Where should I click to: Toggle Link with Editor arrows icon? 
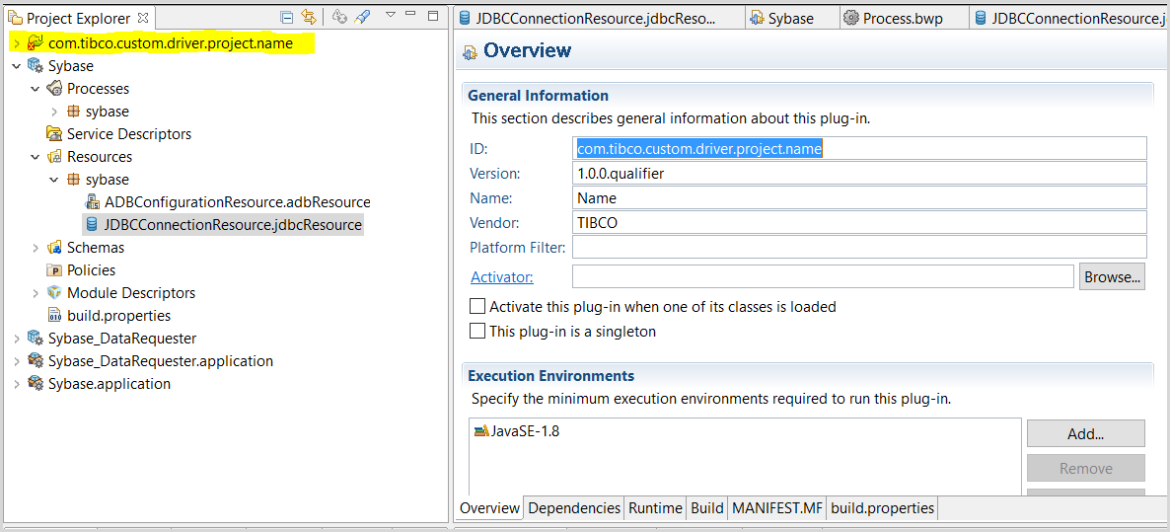click(308, 17)
